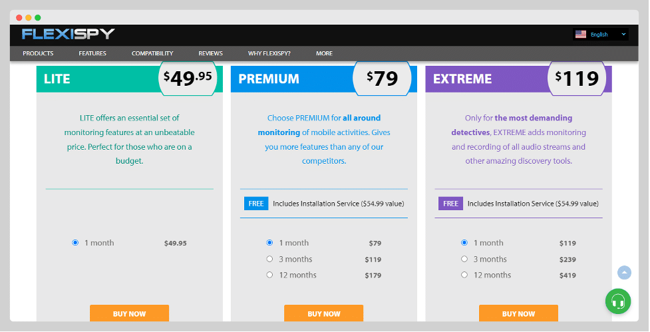The image size is (650, 332).
Task: Click the green macOS maximize dot
Action: coord(38,17)
